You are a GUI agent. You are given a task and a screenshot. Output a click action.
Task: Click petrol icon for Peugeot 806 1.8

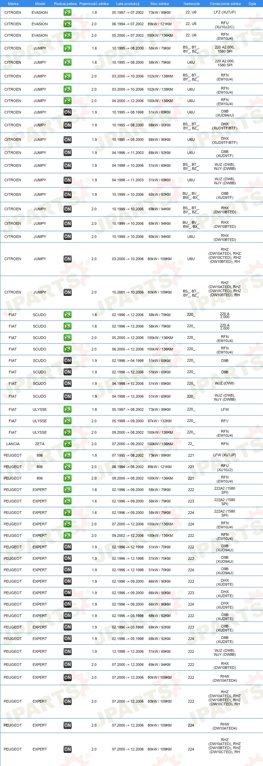tap(67, 455)
